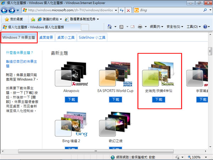Image resolution: width=213 pixels, height=160 pixels.
Task: Expand Print options dropdown arrow
Action: [146, 27]
